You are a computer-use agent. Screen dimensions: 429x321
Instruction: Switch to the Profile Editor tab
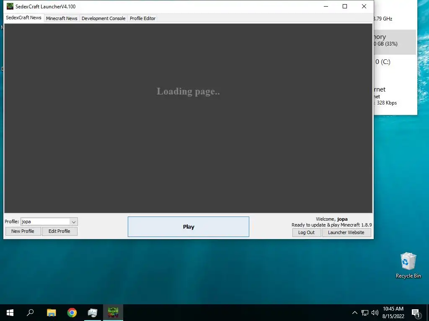(x=142, y=18)
